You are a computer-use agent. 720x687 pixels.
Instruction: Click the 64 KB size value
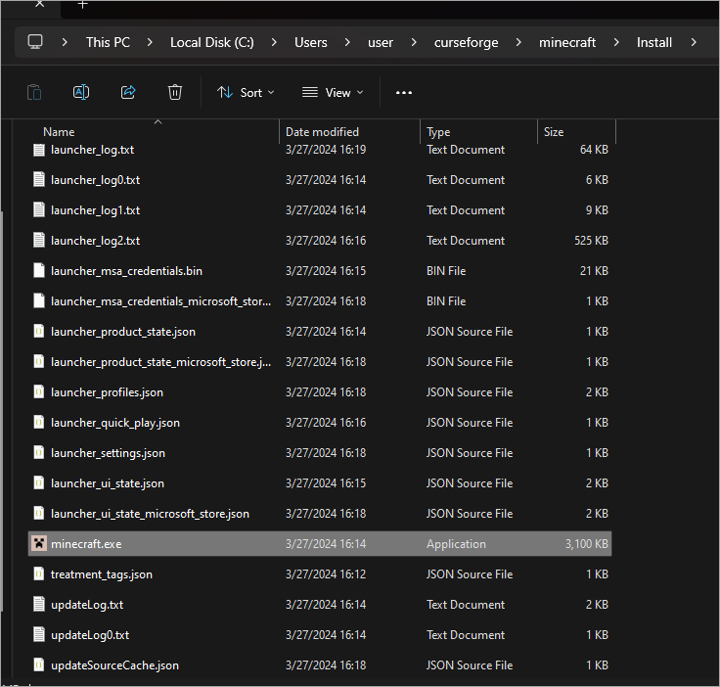[594, 150]
